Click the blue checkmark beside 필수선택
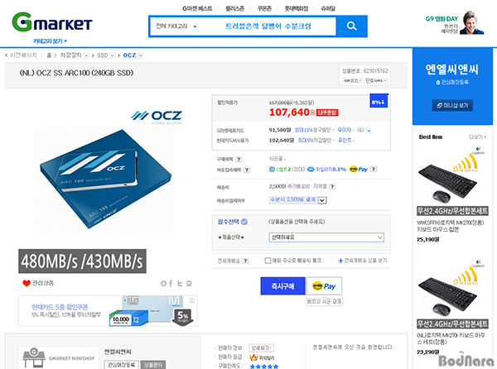Screen dimensions: 497x369 pos(244,222)
